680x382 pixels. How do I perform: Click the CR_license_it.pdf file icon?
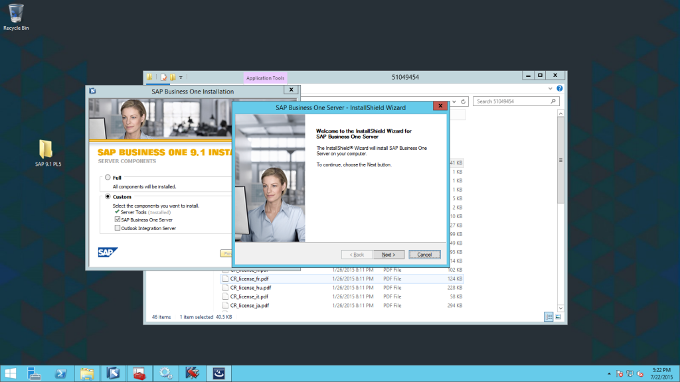226,296
